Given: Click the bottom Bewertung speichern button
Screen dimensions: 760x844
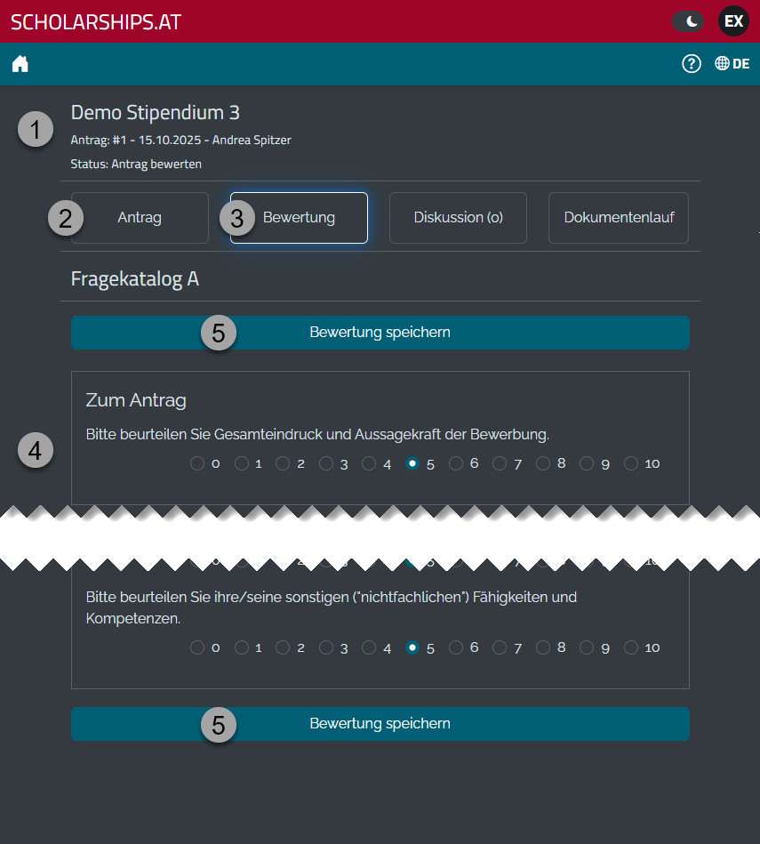Looking at the screenshot, I should point(380,724).
